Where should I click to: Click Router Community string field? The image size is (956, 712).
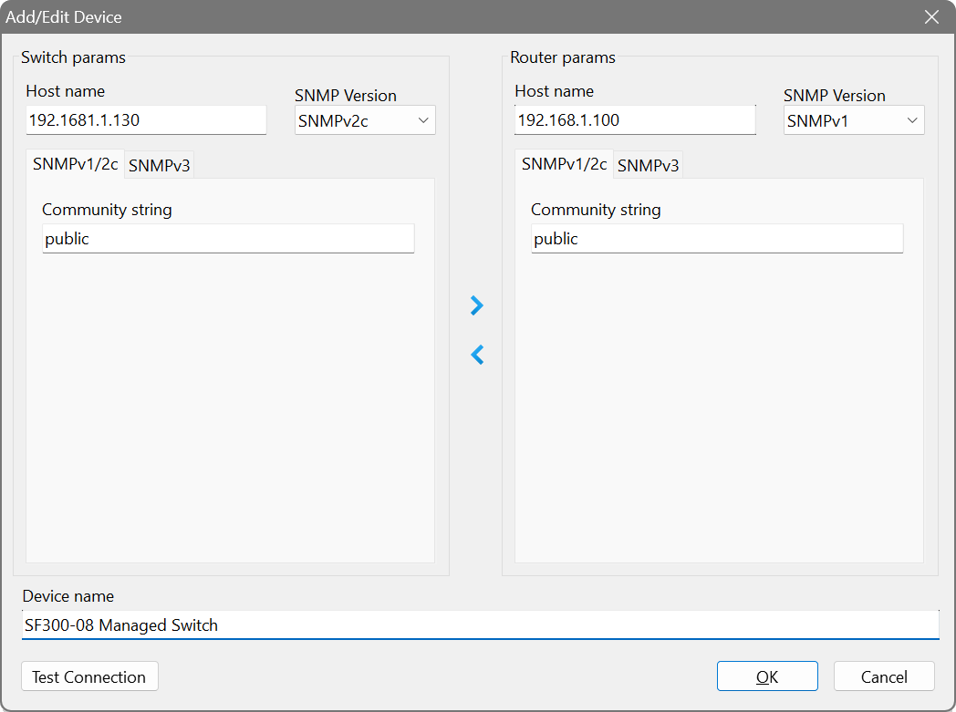[x=718, y=239]
